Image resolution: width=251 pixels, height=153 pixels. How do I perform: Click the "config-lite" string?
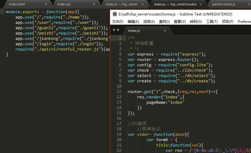(193, 65)
